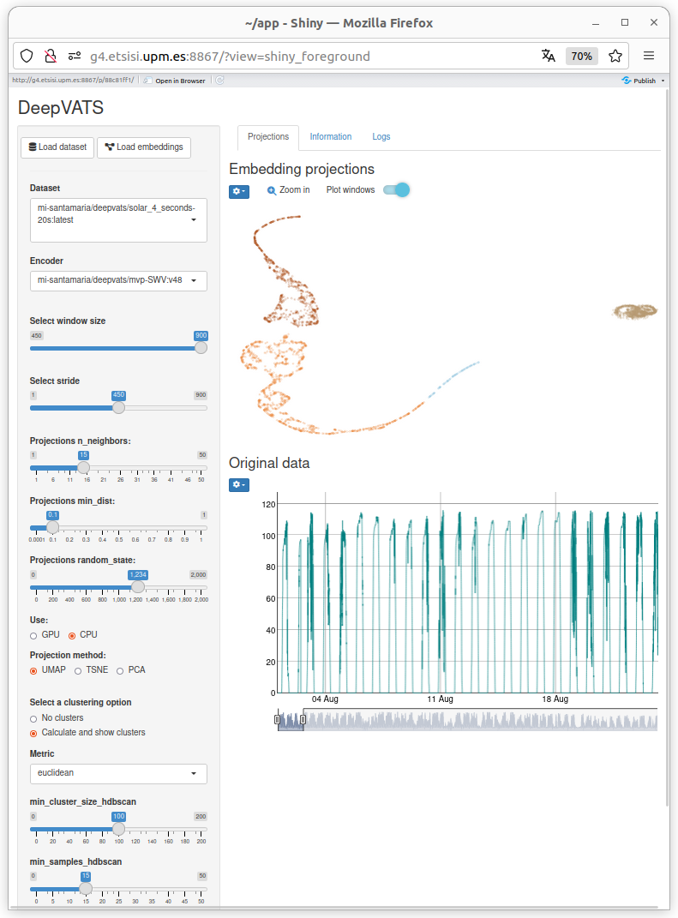678x918 pixels.
Task: Click the Projections min_dist slider handle
Action: pos(52,527)
